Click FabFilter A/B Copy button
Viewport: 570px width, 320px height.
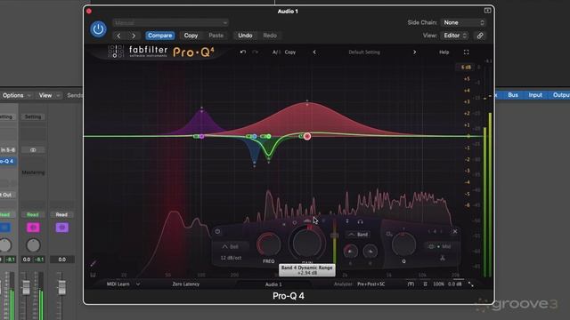point(290,52)
